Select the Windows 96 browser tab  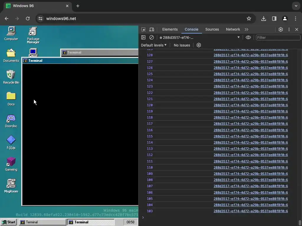(37, 6)
